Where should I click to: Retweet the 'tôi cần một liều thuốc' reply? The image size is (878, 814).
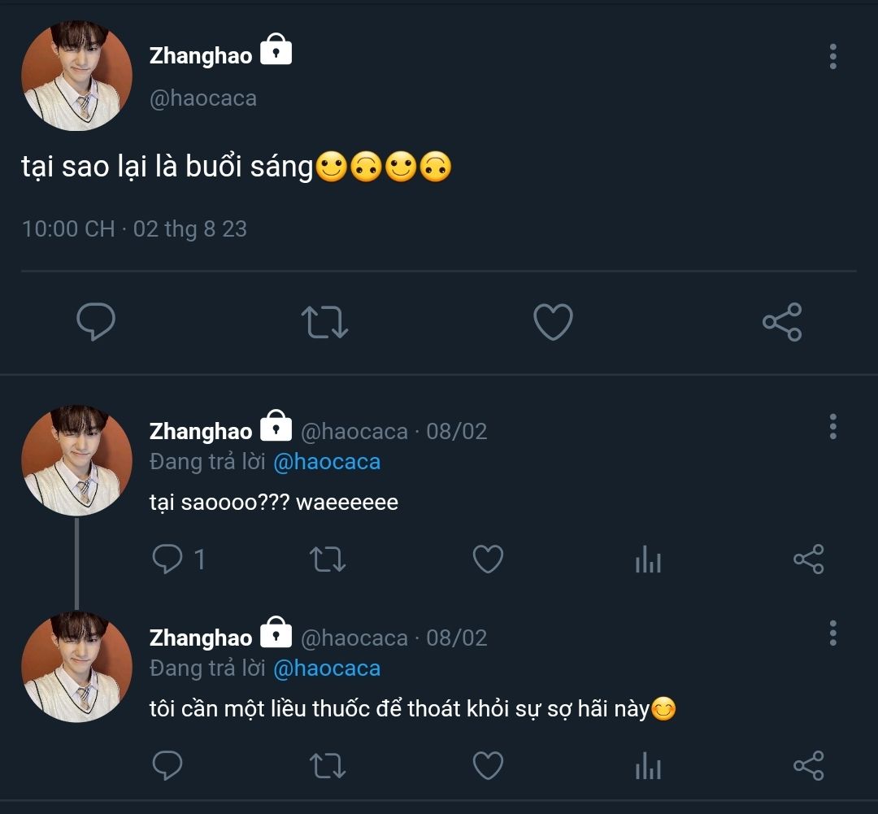click(328, 766)
